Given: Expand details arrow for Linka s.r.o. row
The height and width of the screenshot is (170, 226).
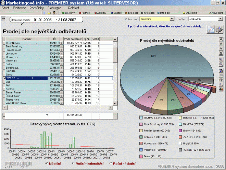Looking at the screenshot, I should pyautogui.click(x=62, y=54).
